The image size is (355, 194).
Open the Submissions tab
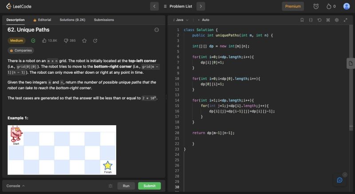[104, 20]
